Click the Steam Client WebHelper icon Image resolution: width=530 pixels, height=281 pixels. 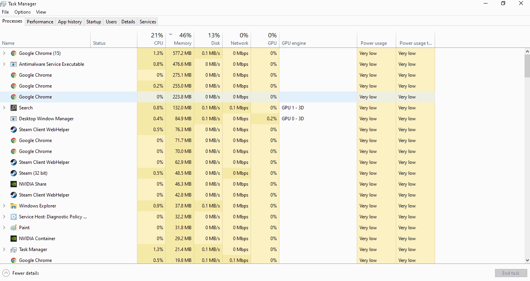point(14,130)
